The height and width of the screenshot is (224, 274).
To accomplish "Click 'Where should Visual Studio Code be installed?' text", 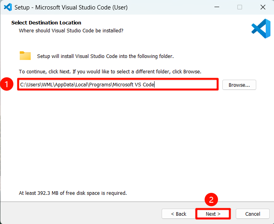I will (x=71, y=31).
